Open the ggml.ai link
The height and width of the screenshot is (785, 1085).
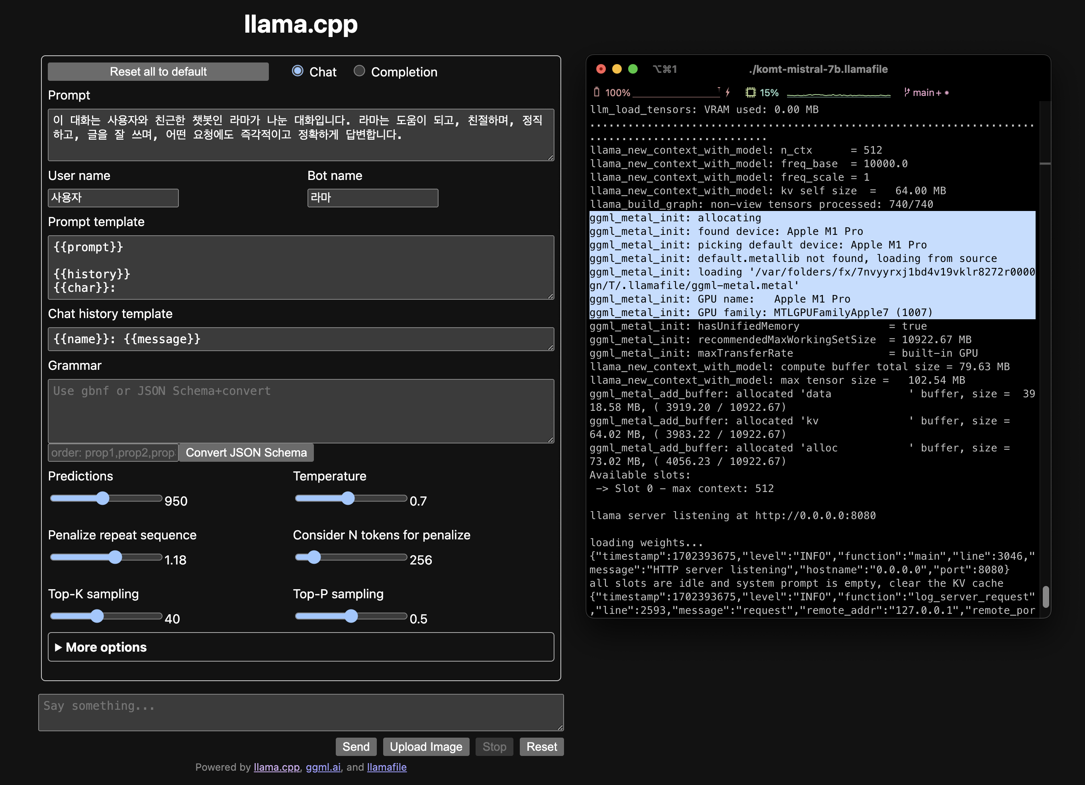coord(323,767)
